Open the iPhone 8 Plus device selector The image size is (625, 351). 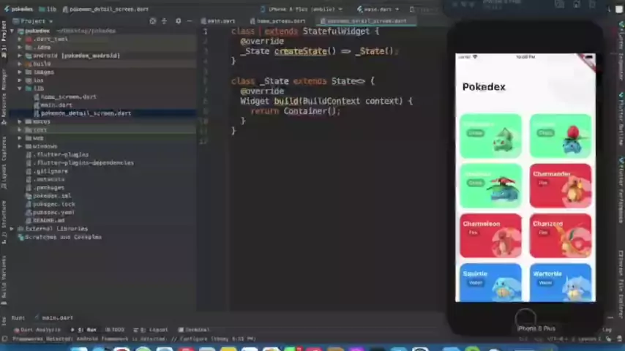[302, 9]
